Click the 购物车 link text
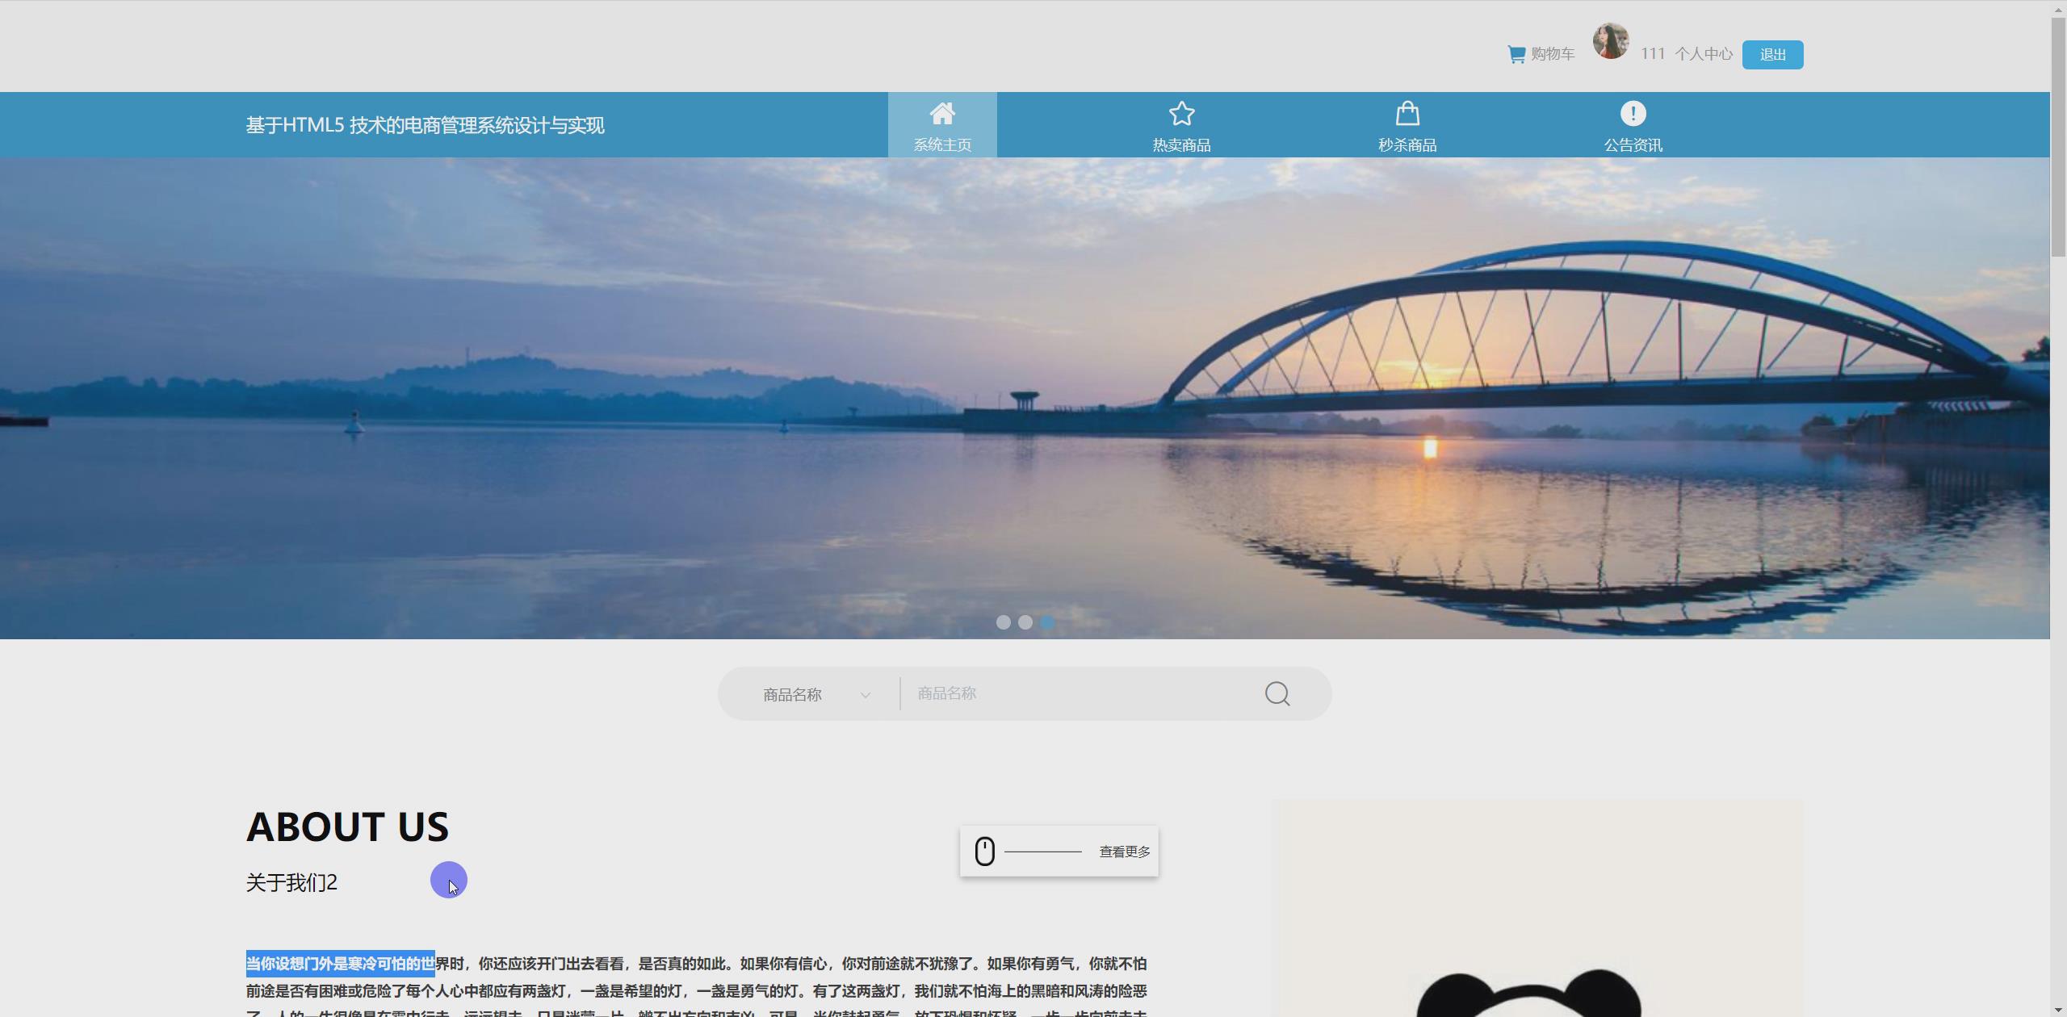Viewport: 2067px width, 1017px height. pyautogui.click(x=1553, y=54)
